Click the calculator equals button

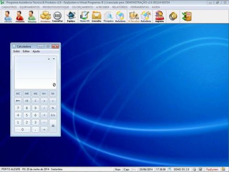[53, 126]
